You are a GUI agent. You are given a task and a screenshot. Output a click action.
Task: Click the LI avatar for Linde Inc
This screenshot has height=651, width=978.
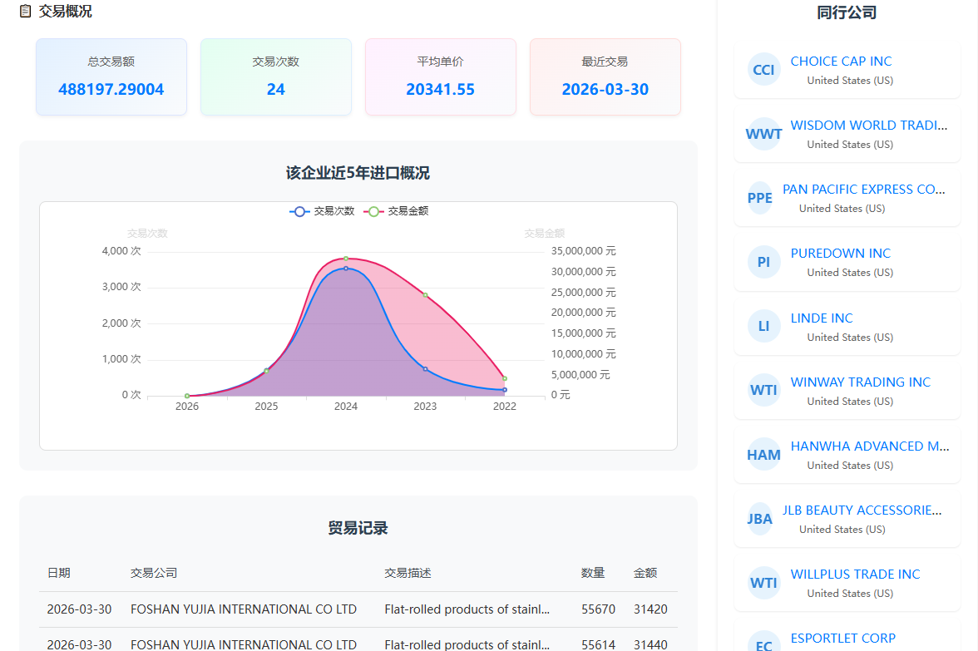(763, 326)
